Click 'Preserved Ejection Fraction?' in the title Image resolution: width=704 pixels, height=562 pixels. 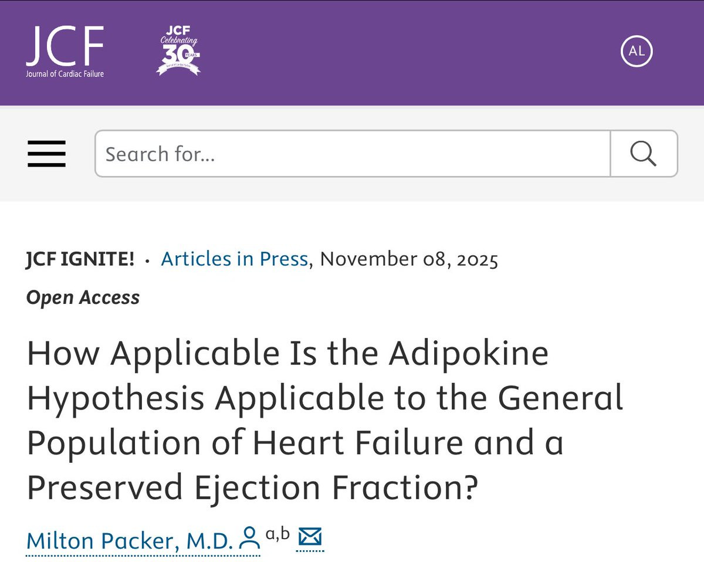pyautogui.click(x=251, y=487)
